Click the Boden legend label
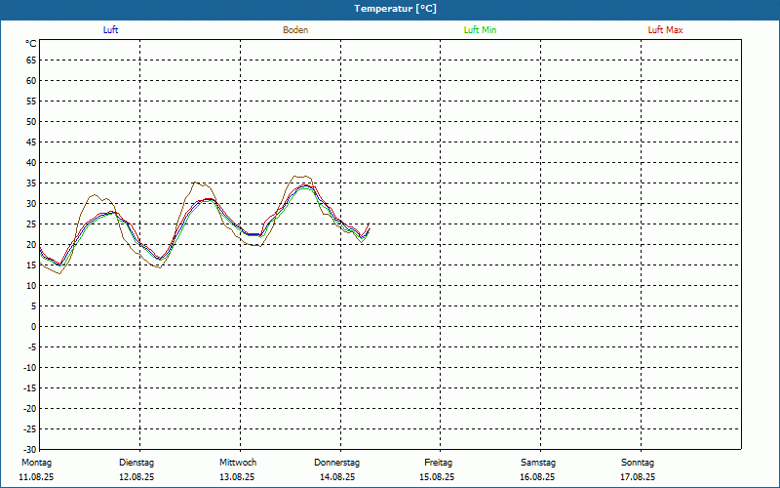 click(295, 30)
